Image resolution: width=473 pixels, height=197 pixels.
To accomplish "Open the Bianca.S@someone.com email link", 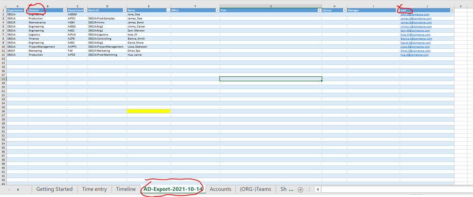I will (416, 39).
